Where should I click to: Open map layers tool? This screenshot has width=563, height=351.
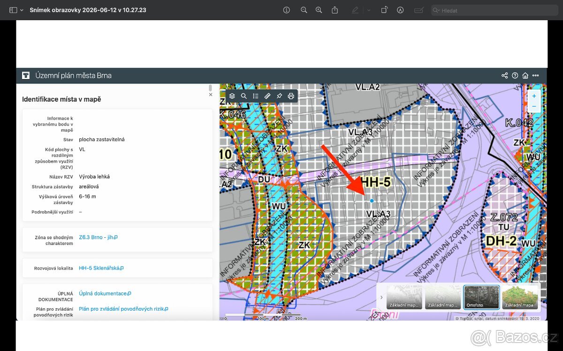point(232,96)
